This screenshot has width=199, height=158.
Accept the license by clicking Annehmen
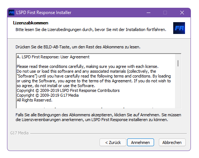tap(140, 142)
